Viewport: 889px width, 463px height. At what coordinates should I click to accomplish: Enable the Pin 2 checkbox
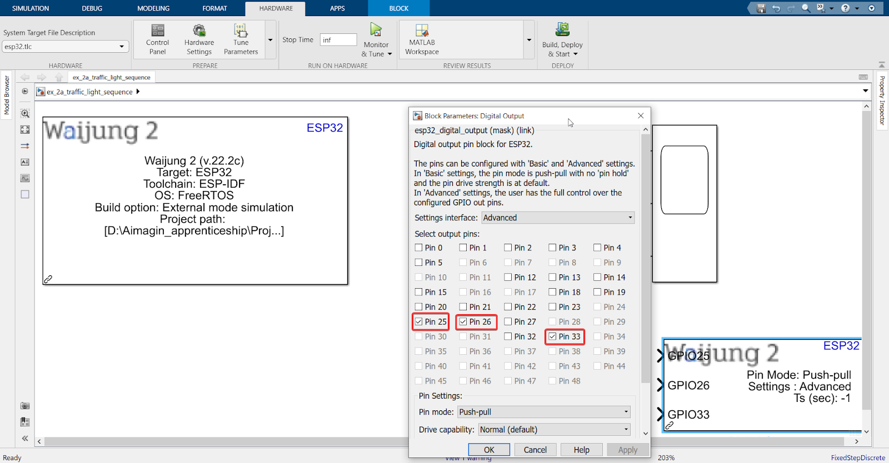pos(508,248)
